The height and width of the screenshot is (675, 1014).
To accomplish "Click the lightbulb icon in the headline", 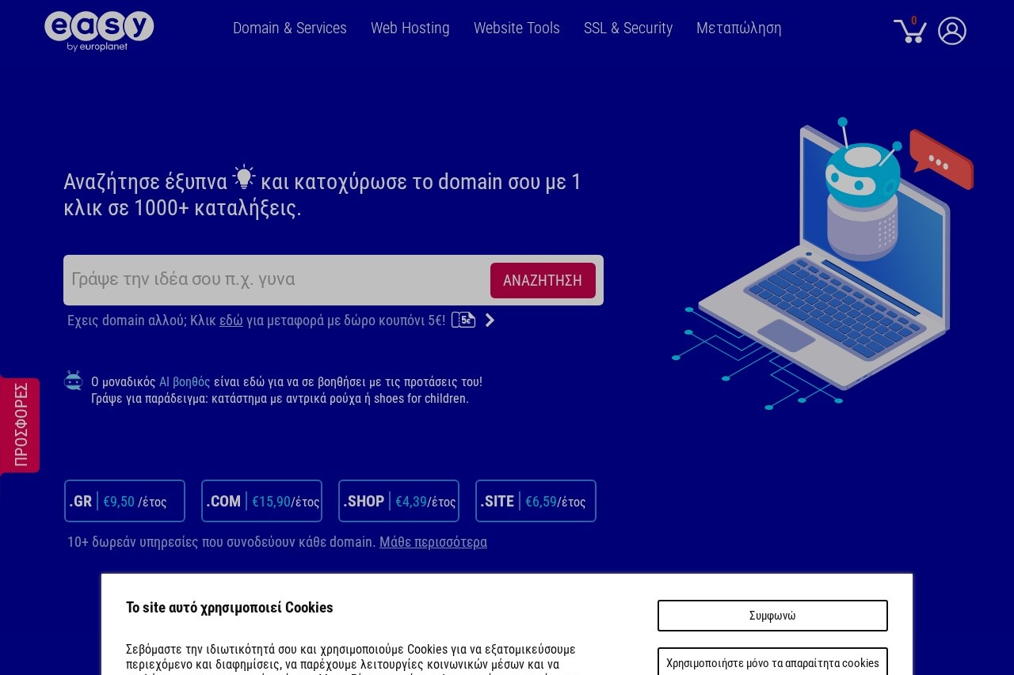I will coord(244,178).
